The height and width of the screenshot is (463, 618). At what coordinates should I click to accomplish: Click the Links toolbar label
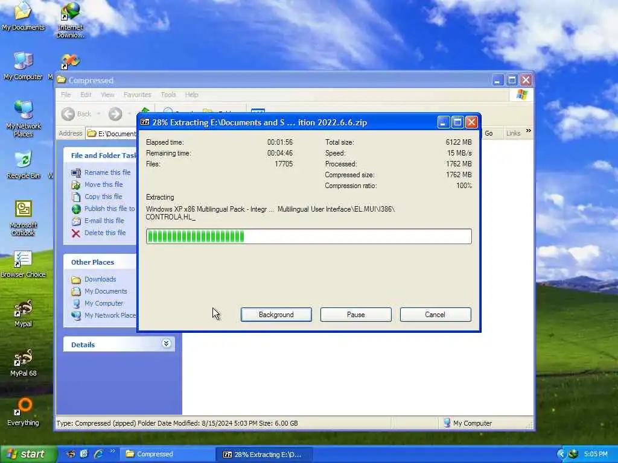point(513,133)
